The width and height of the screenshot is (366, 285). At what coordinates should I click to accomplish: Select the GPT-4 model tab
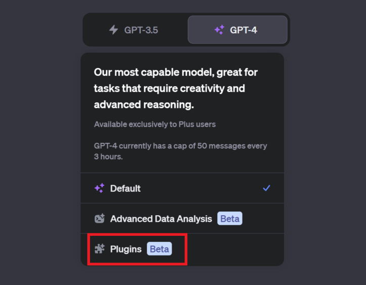237,30
